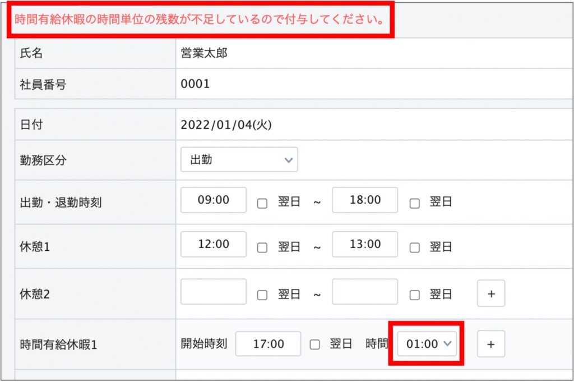574x382 pixels.
Task: Expand the 時間 dropdown showing 01:00
Action: tap(428, 344)
